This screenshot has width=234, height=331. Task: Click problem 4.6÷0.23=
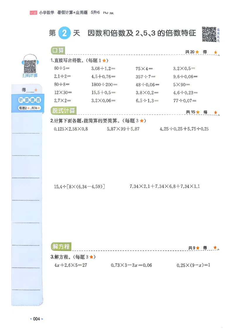(x=185, y=93)
